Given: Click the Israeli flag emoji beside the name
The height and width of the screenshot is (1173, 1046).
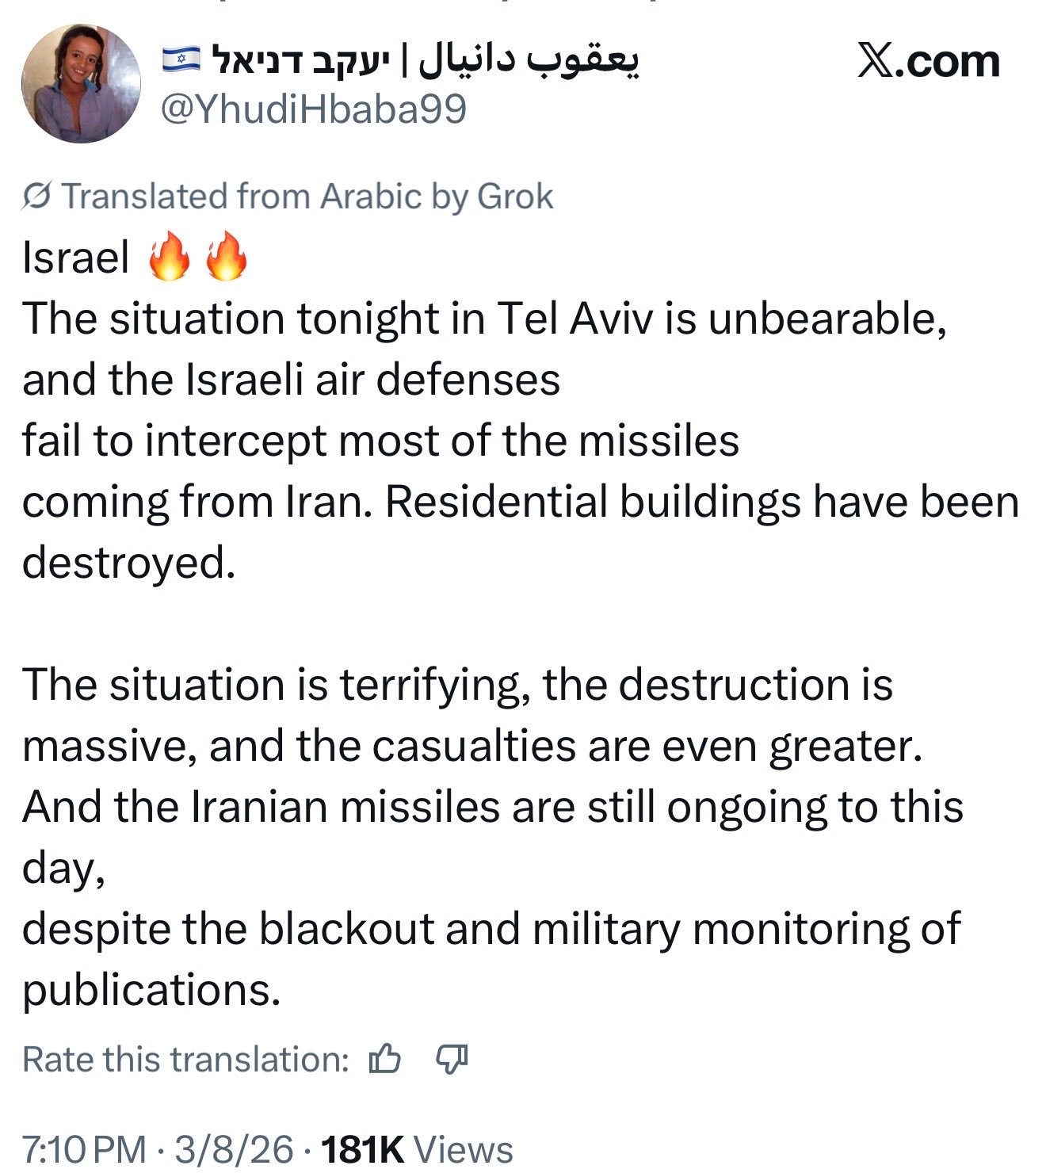Looking at the screenshot, I should 181,59.
